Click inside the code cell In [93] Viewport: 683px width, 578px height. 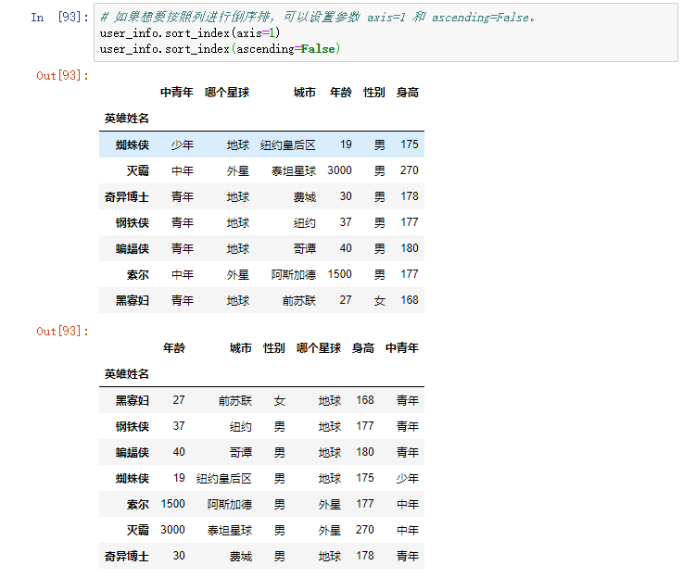[386, 32]
